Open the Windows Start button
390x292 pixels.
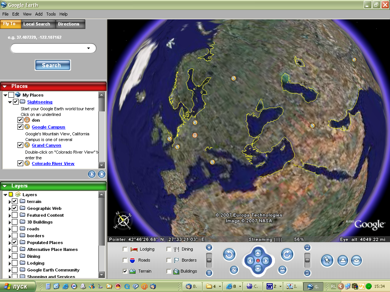click(18, 286)
